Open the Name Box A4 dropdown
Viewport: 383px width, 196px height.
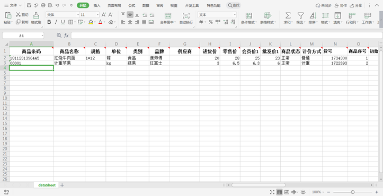(42, 35)
